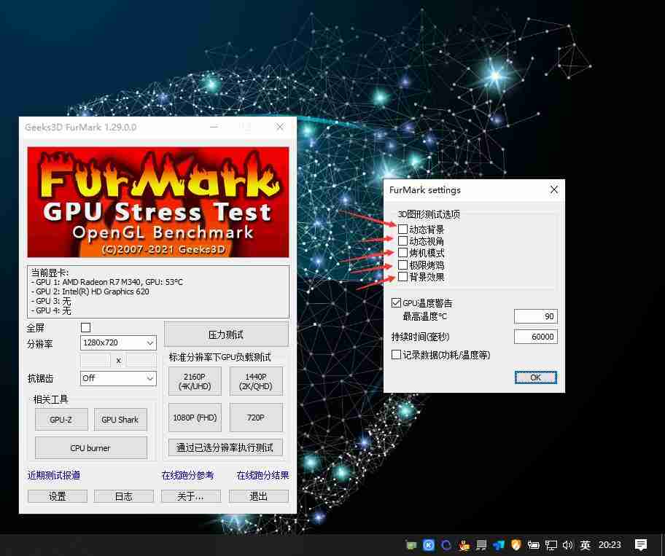Click the 设置 settings button
This screenshot has width=665, height=556.
pos(58,496)
